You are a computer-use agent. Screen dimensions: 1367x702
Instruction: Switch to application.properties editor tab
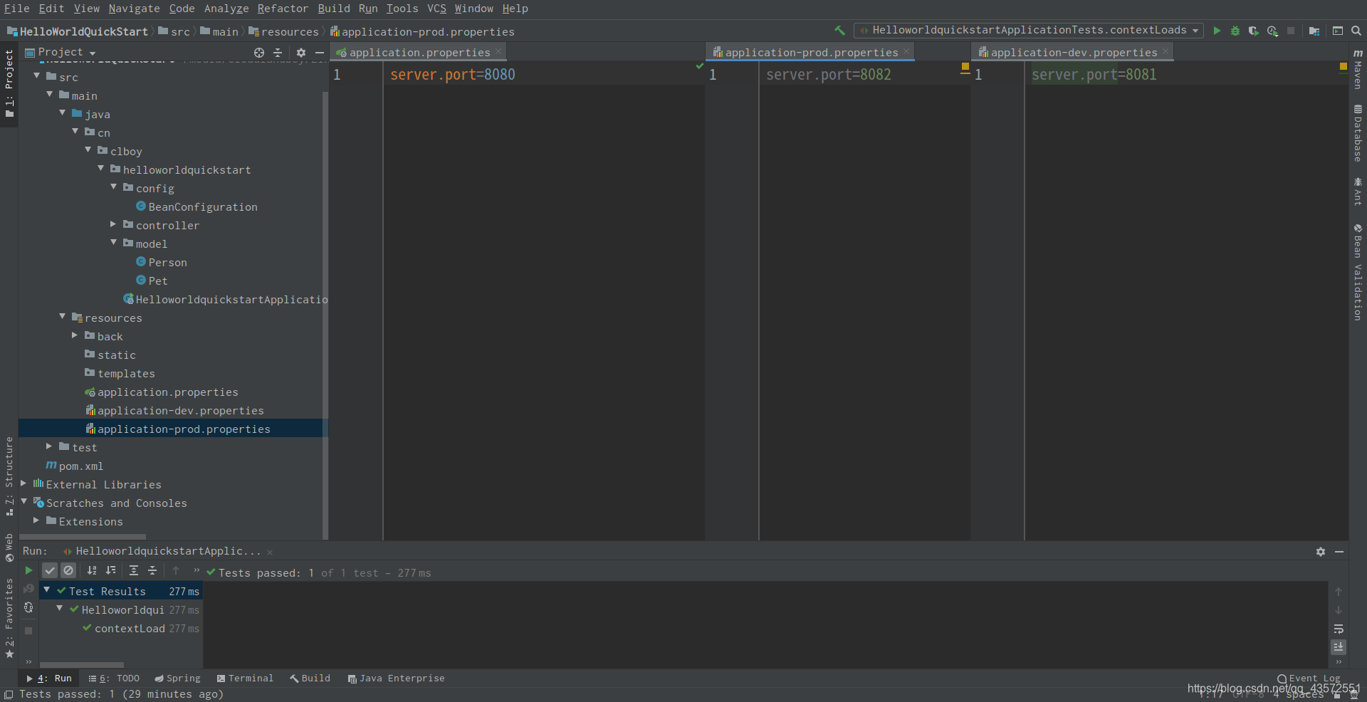pyautogui.click(x=419, y=53)
